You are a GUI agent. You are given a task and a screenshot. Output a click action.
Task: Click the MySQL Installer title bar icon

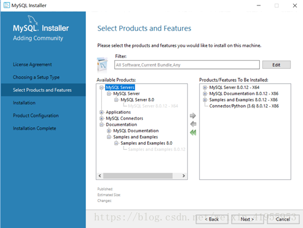(7, 5)
